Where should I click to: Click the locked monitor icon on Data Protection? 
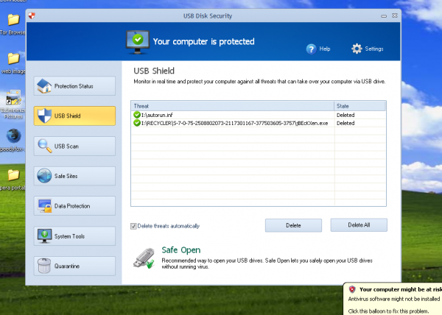click(x=45, y=206)
